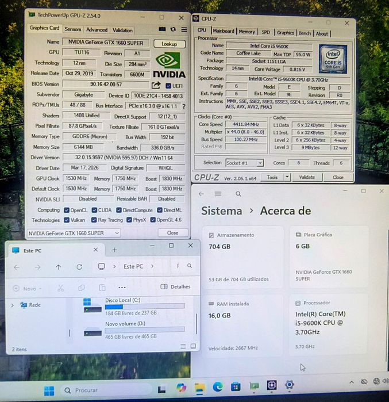Image resolution: width=389 pixels, height=402 pixels.
Task: Close the Este PC tab
Action: click(95, 250)
